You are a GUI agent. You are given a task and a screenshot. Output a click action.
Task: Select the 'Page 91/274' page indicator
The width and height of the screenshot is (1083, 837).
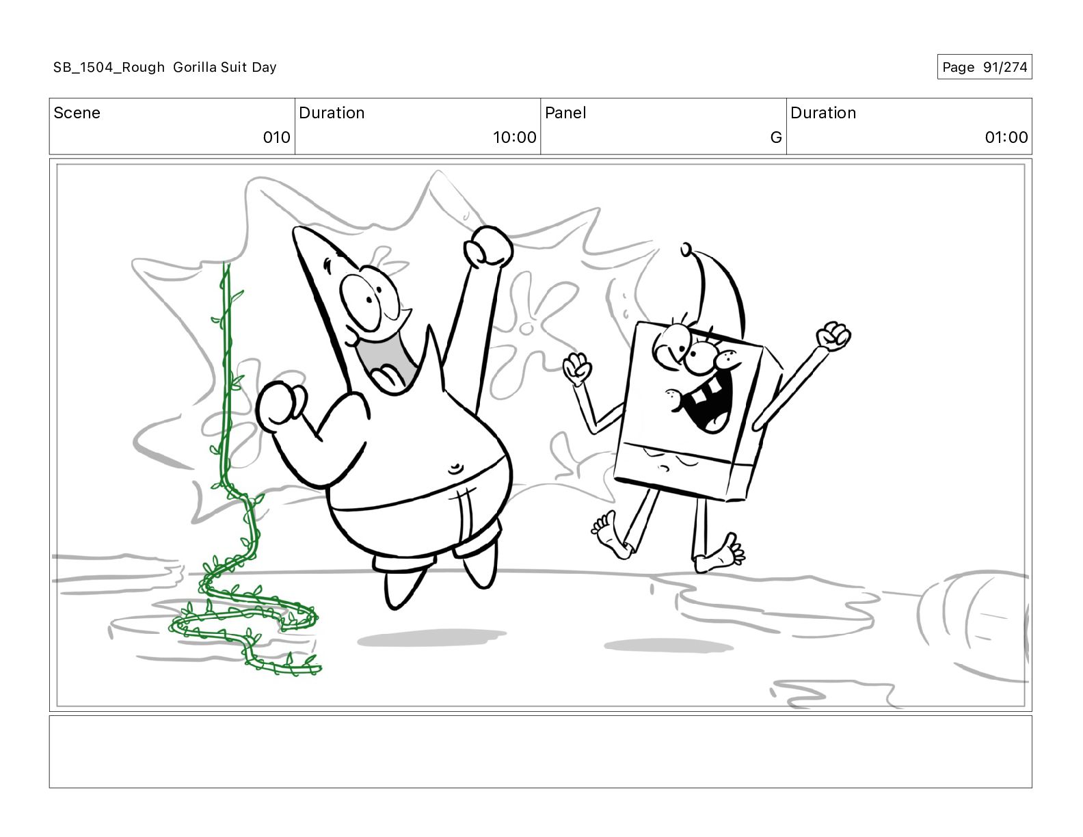coord(985,67)
